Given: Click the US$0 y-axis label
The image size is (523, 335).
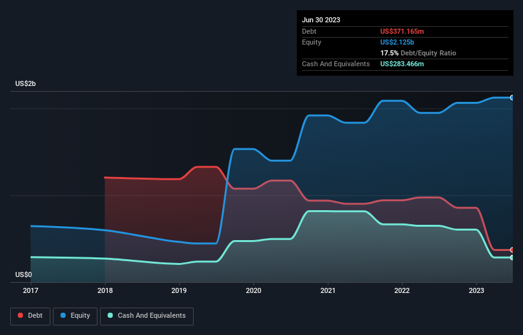Looking at the screenshot, I should pyautogui.click(x=24, y=274).
